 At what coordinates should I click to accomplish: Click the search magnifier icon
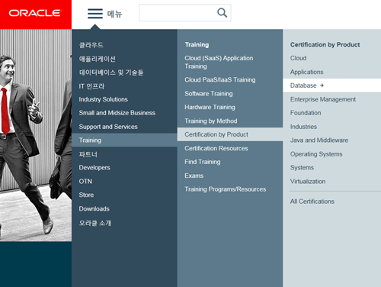tap(222, 12)
